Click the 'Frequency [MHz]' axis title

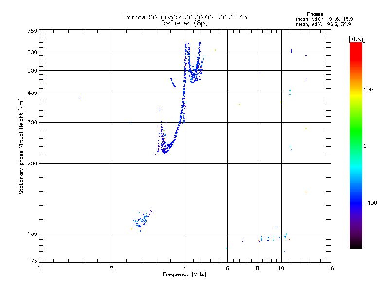(184, 274)
